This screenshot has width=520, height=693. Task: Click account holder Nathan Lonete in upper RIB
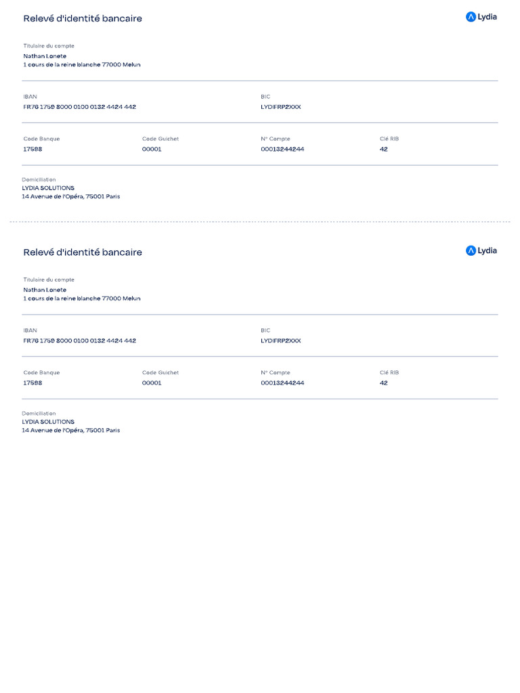(x=45, y=56)
